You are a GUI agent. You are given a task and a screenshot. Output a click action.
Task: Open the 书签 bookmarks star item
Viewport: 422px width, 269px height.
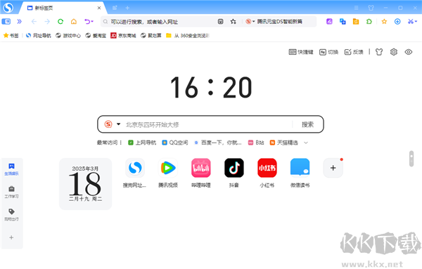pyautogui.click(x=11, y=36)
